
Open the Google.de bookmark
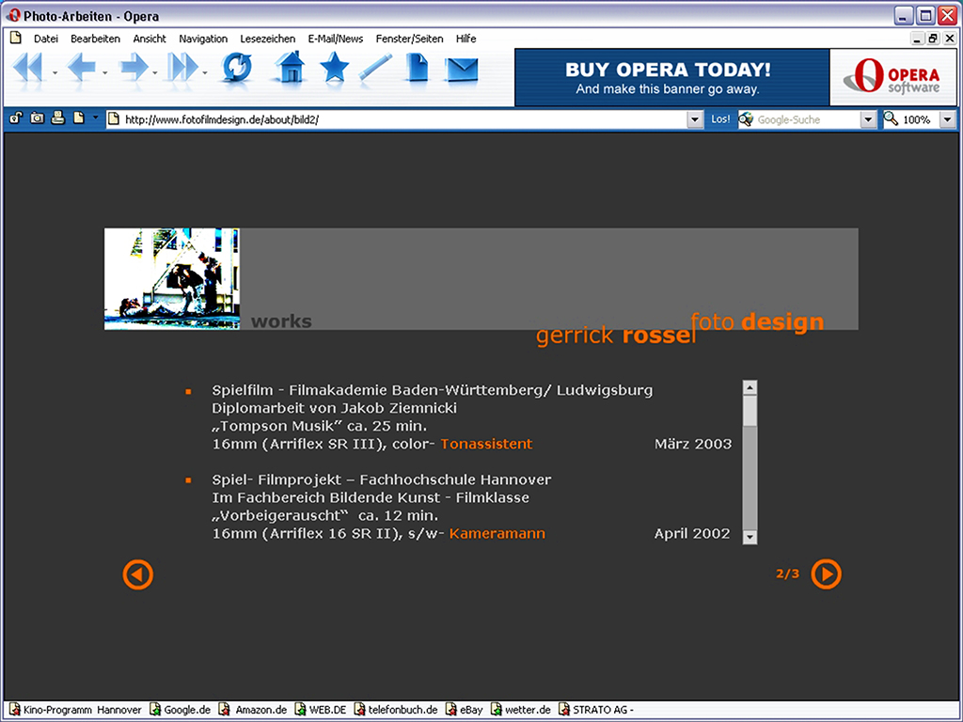coord(181,710)
